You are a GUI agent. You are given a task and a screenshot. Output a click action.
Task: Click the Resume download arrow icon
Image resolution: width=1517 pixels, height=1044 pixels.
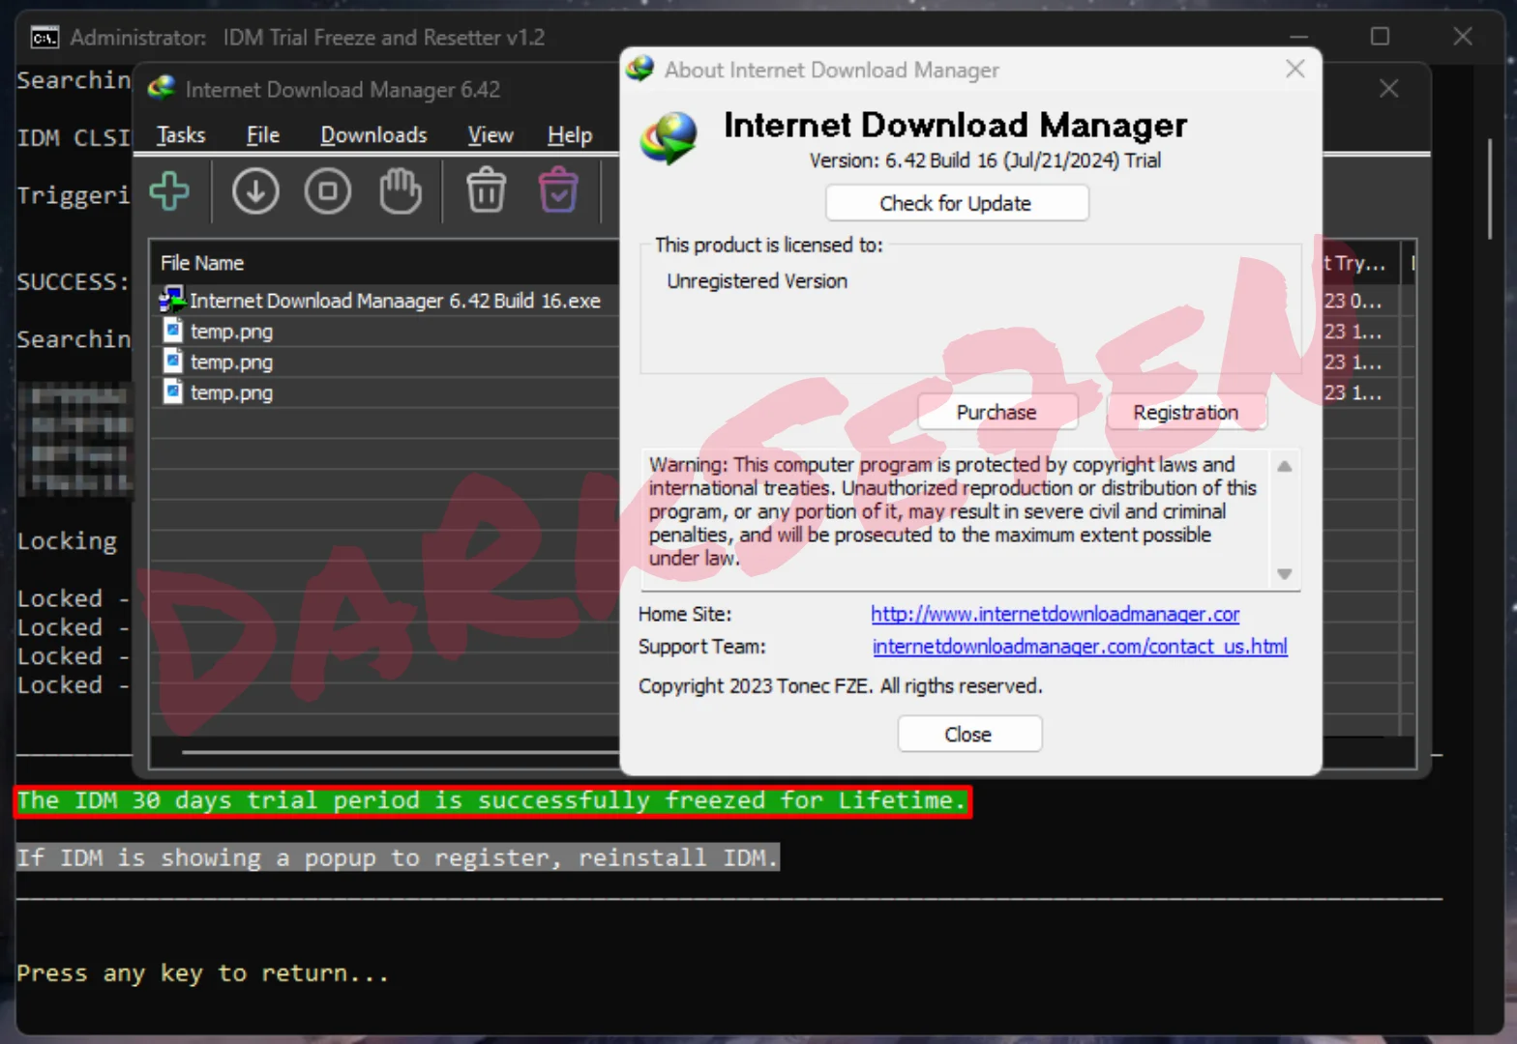click(255, 190)
